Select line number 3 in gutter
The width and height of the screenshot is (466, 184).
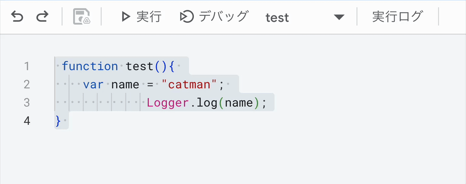(27, 103)
